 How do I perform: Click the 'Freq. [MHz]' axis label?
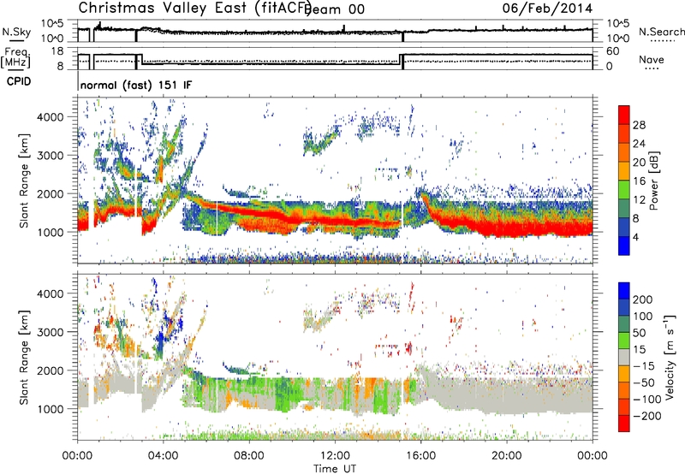click(15, 57)
